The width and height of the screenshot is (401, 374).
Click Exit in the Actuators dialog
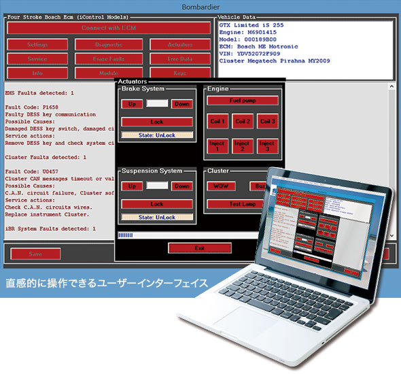pos(200,248)
